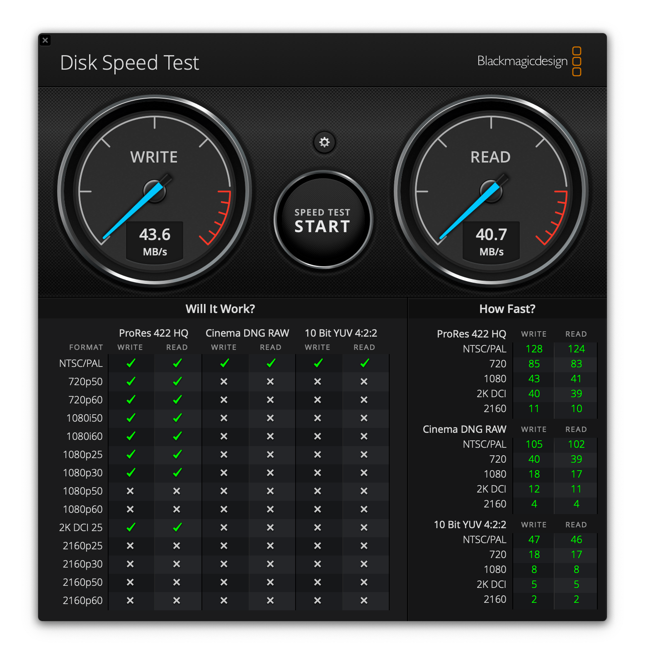
Task: Click the 720p50 format row label
Action: coord(85,382)
